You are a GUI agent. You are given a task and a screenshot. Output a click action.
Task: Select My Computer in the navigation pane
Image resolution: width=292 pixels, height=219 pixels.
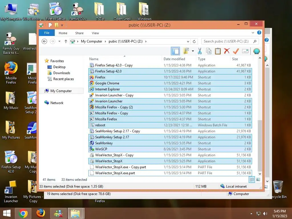[61, 91]
